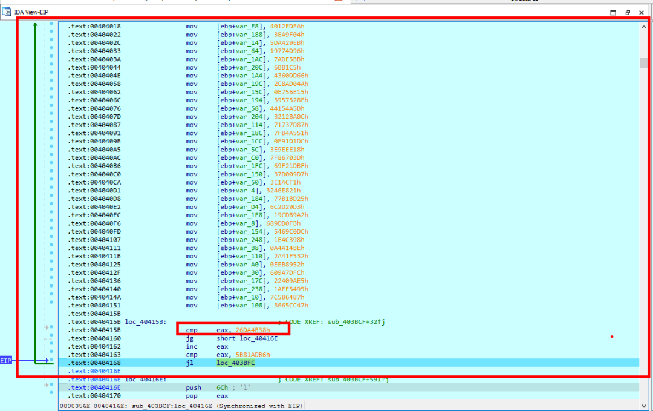Viewport: 653px width, 411px height.
Task: Select the cmp eax, 26DA4B38h instruction
Action: coord(228,330)
